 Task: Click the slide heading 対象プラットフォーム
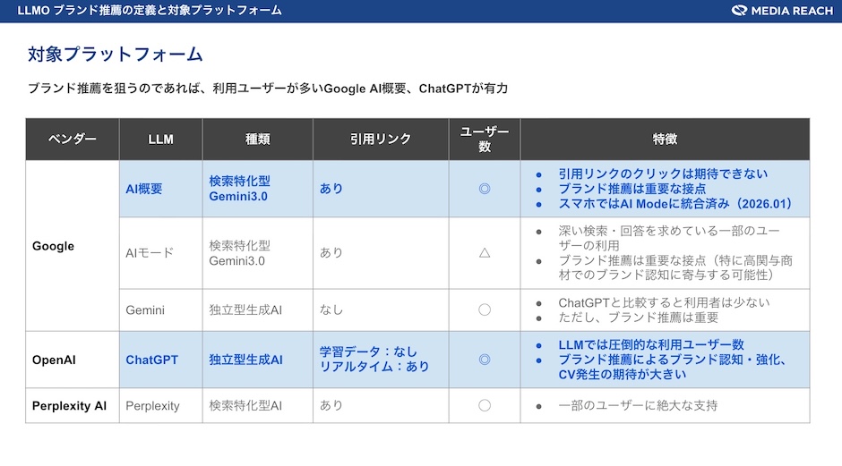(115, 55)
